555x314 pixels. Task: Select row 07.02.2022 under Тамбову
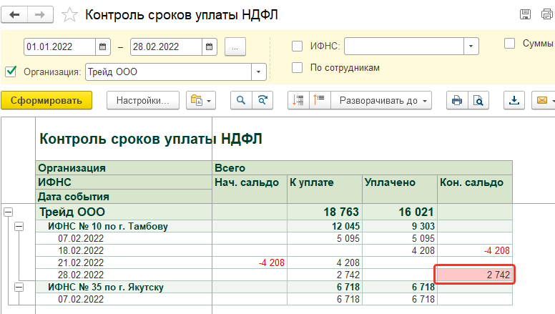tap(81, 239)
